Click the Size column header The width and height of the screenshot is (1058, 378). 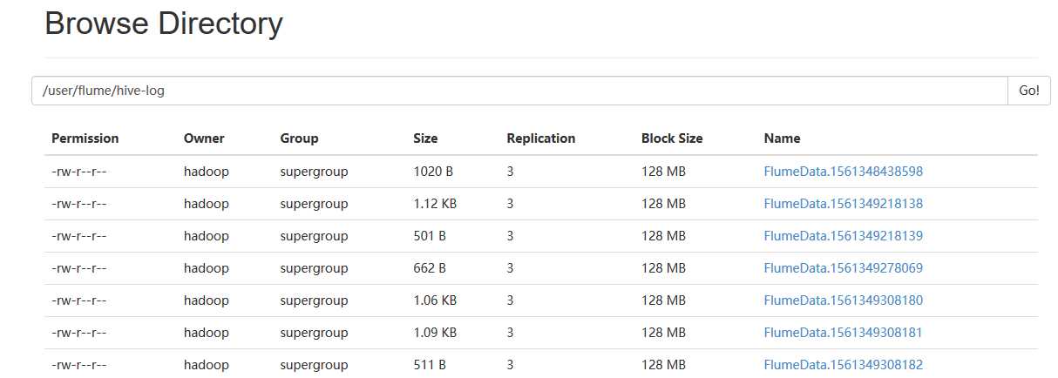tap(425, 138)
